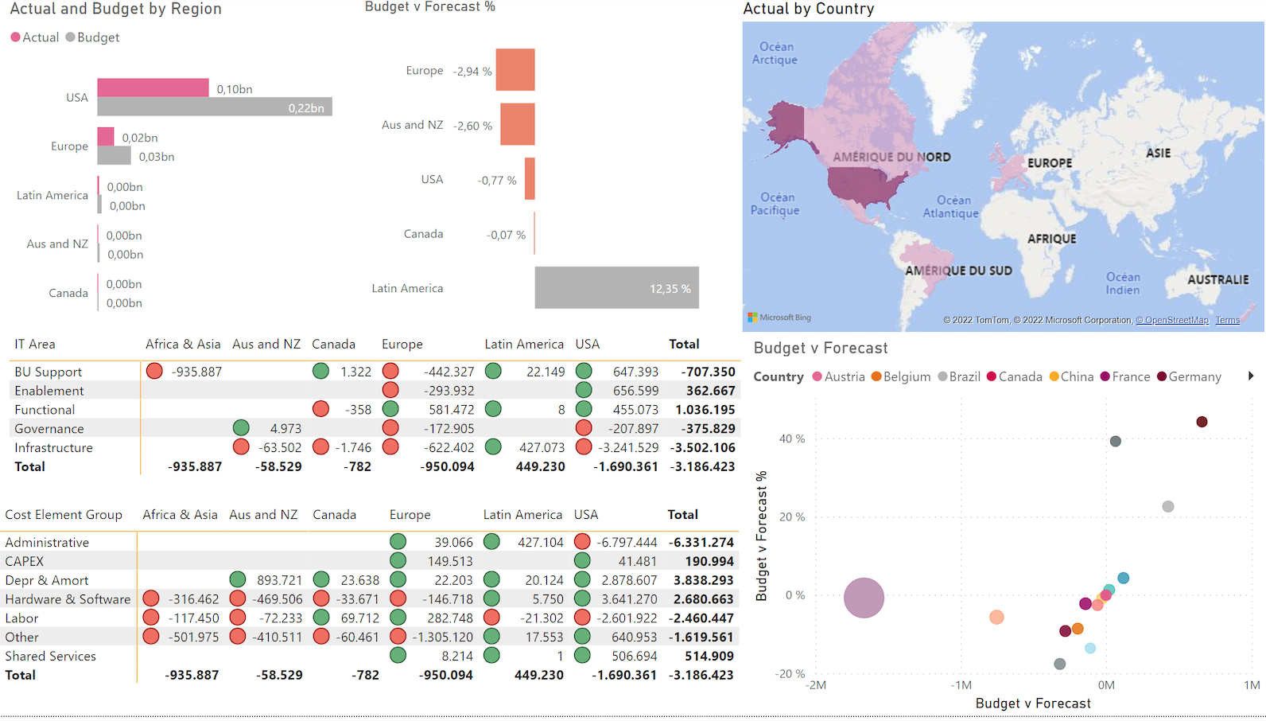This screenshot has width=1266, height=721.
Task: Open the map Terms link
Action: 1227,320
